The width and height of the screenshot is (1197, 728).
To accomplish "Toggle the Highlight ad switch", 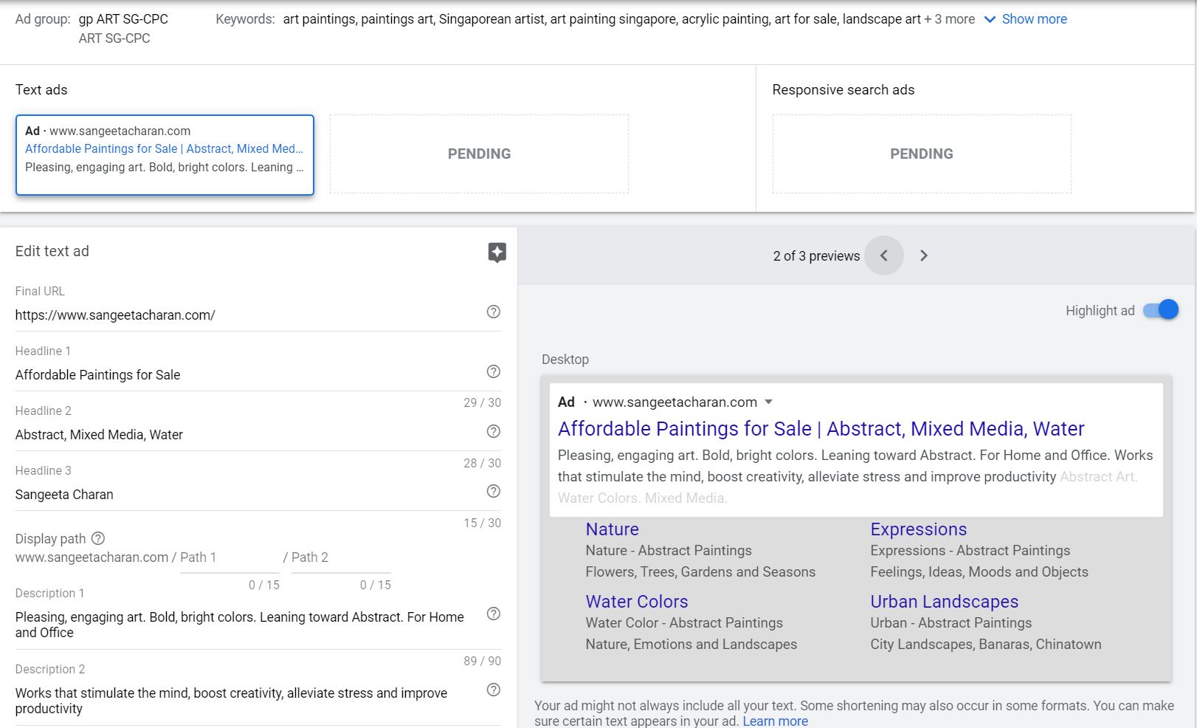I will click(x=1161, y=310).
